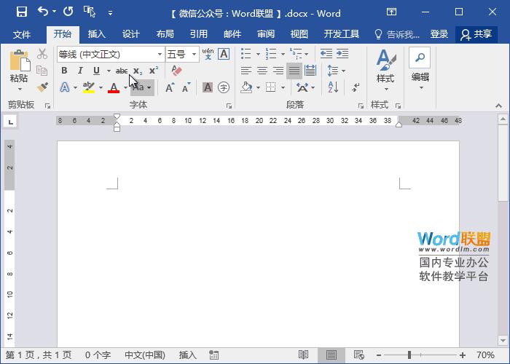The width and height of the screenshot is (510, 364).
Task: Select Justify alignment
Action: (294, 71)
